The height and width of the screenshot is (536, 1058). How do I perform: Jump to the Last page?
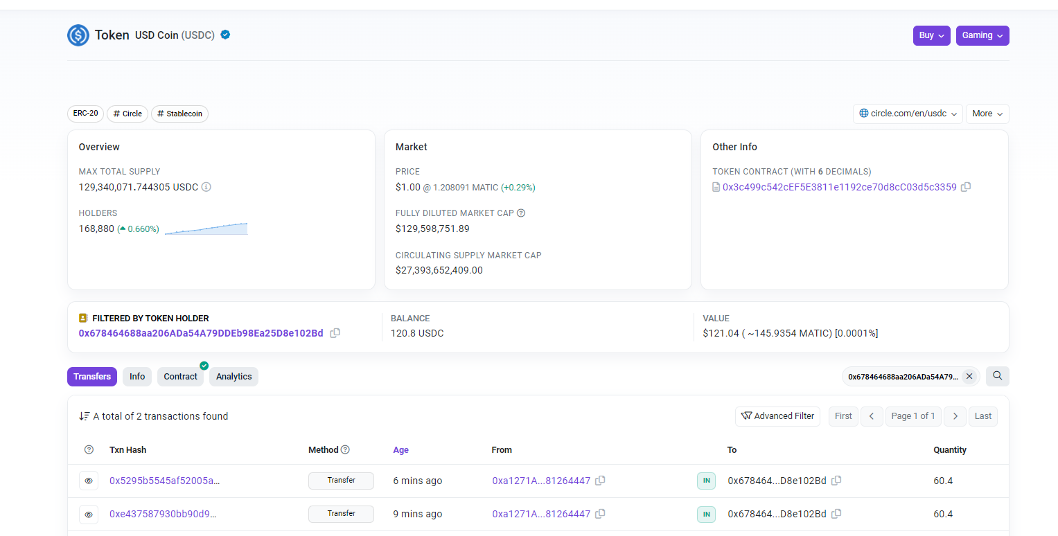(x=983, y=416)
